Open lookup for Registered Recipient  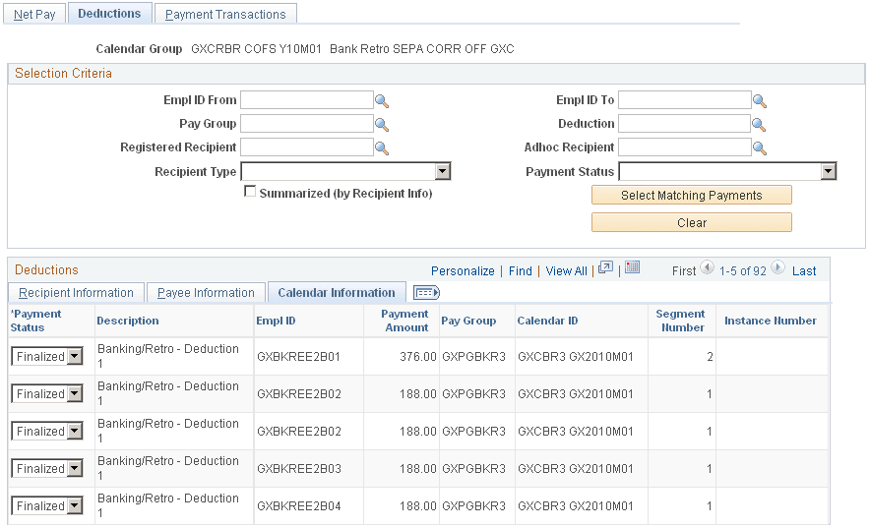click(x=382, y=148)
